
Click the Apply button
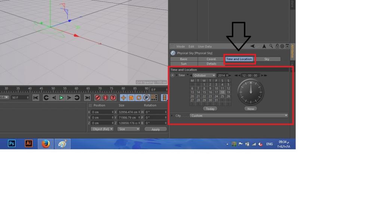pyautogui.click(x=156, y=129)
